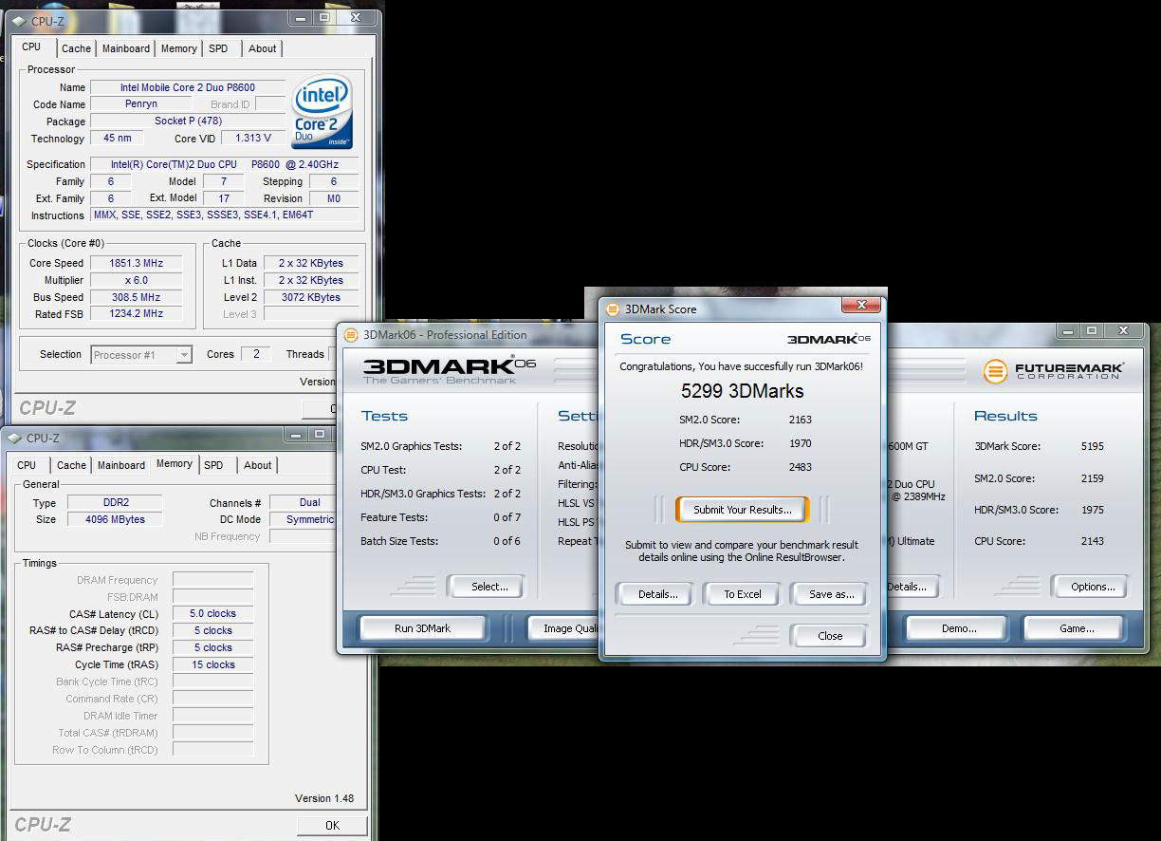The image size is (1161, 841).
Task: Click the Intel Core 2 Duo logo
Action: coord(323,112)
